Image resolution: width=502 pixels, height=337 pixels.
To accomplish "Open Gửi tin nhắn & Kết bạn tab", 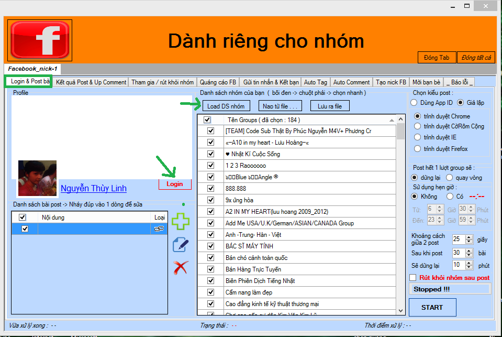I will tap(271, 82).
